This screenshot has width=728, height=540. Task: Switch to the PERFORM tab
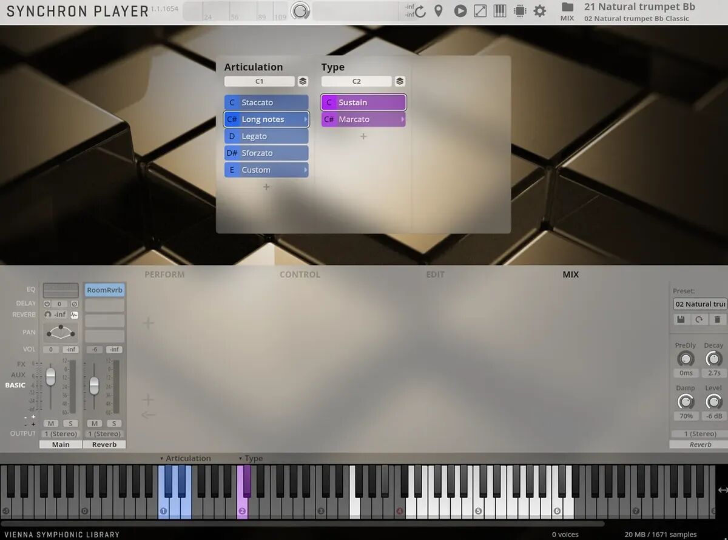(164, 275)
